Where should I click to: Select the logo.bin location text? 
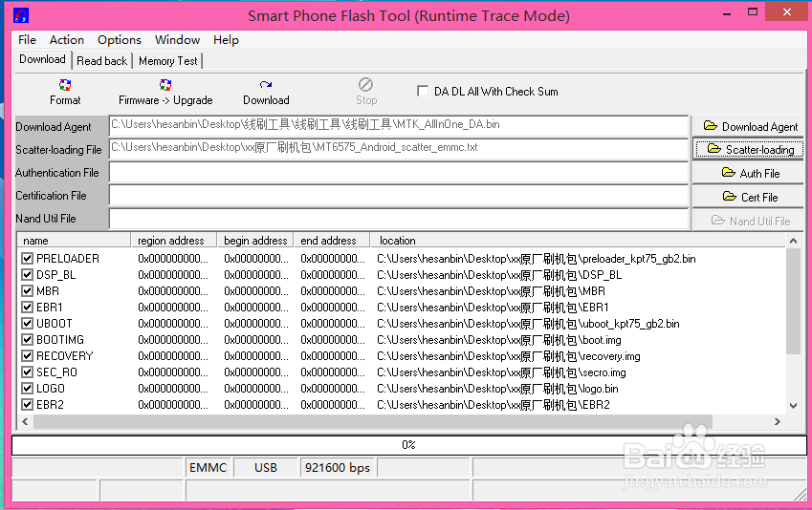click(x=497, y=389)
